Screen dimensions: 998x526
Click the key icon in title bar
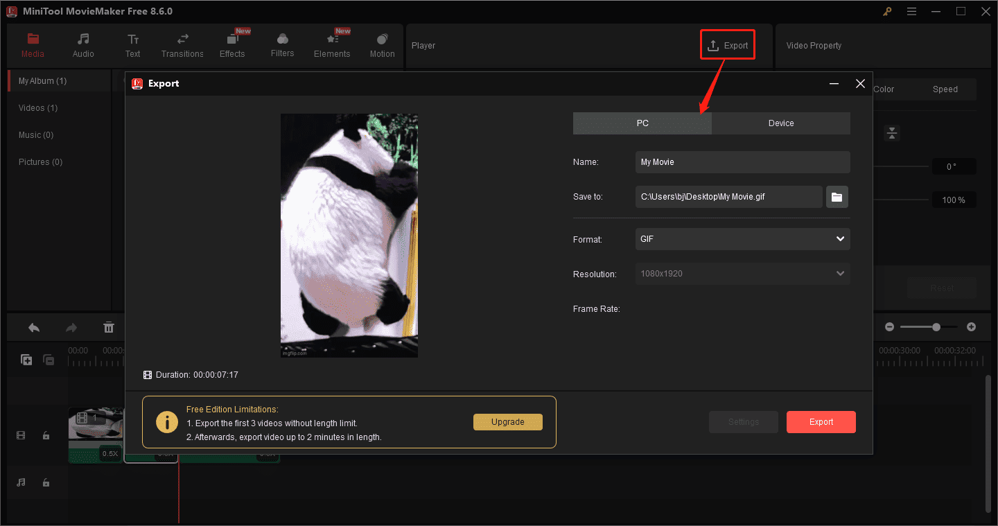click(x=887, y=11)
